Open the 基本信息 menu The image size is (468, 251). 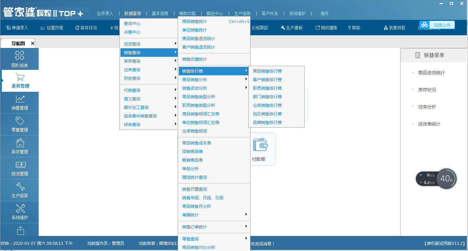pos(160,14)
